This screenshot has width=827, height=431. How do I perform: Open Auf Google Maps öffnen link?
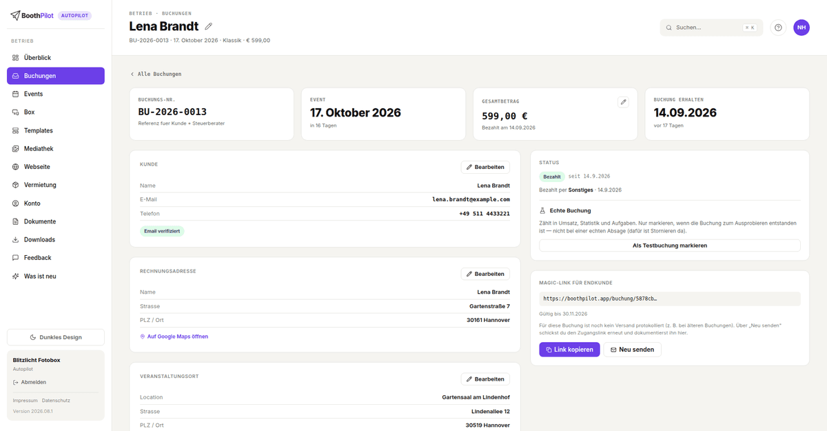click(x=174, y=337)
